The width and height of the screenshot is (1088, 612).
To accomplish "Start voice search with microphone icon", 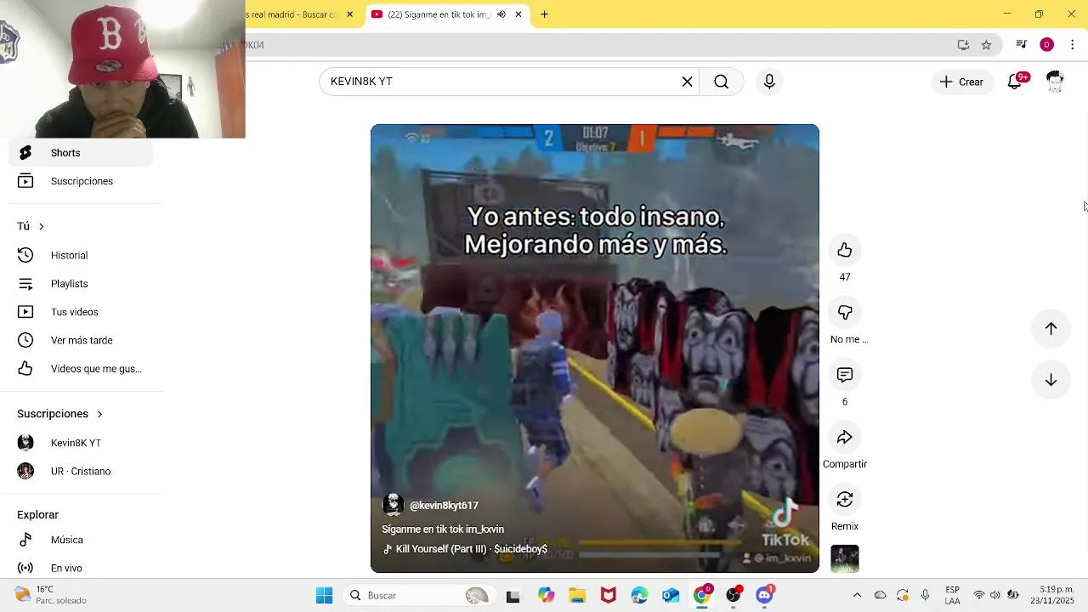I will (x=769, y=82).
